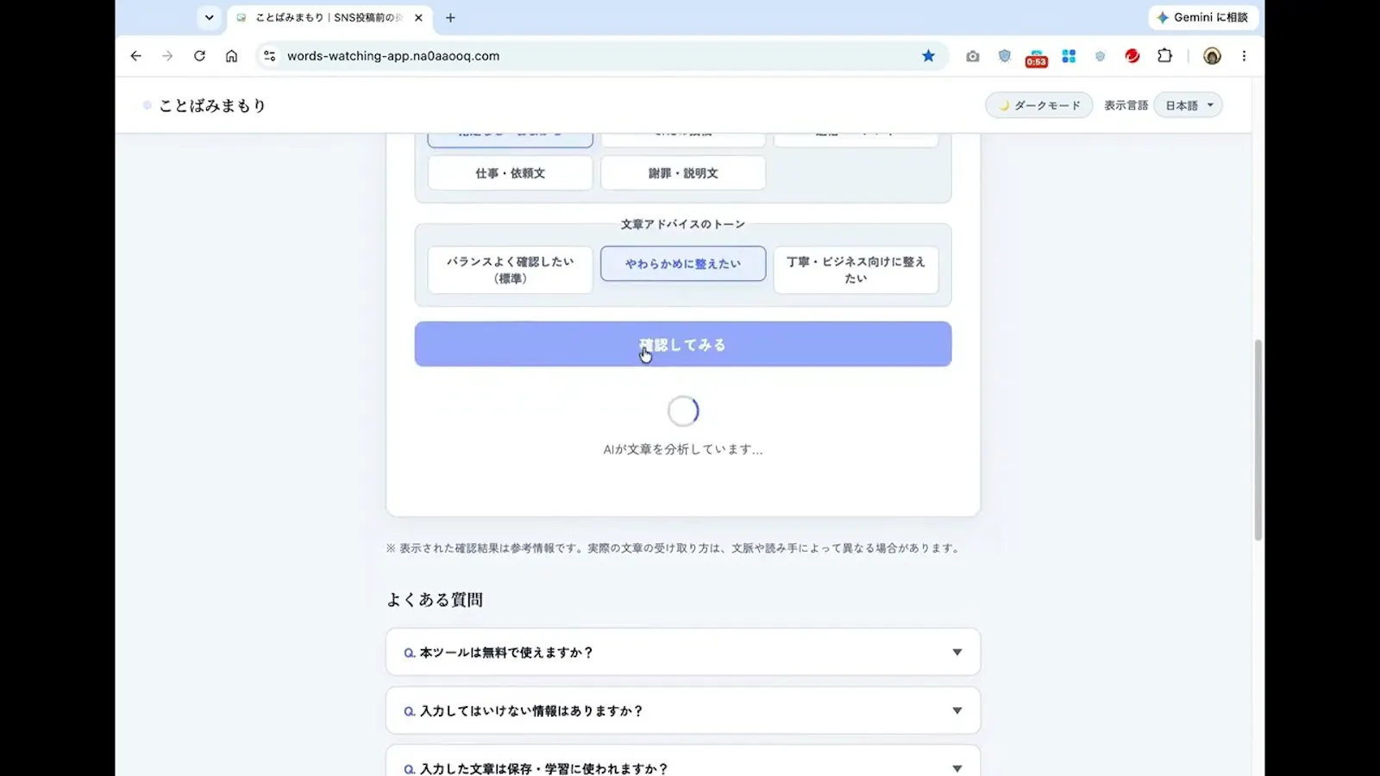Image resolution: width=1380 pixels, height=776 pixels.
Task: Expand FAQ 入力してはいけない情報はありますか？
Action: [x=683, y=710]
